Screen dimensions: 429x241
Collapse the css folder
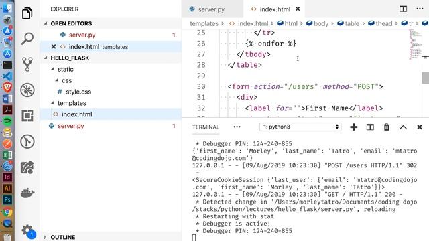pyautogui.click(x=56, y=80)
